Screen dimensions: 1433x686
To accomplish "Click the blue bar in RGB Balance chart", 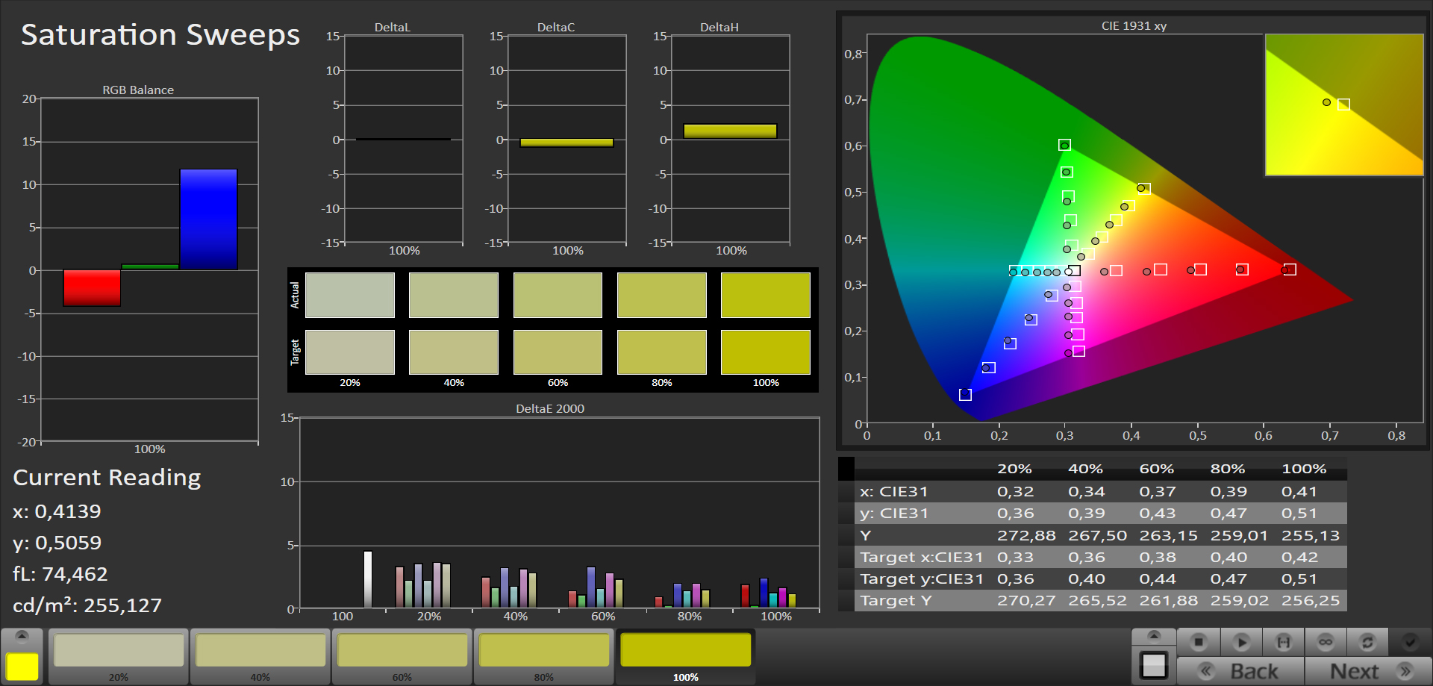I will tap(208, 219).
